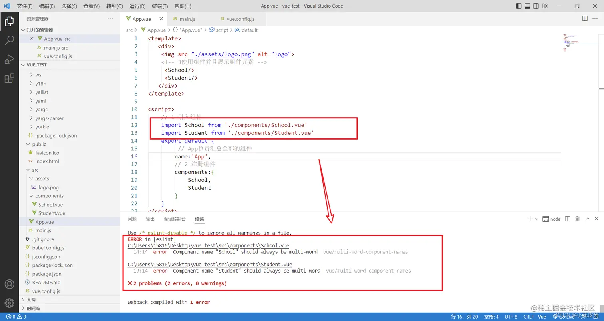Open Run and Debug view
Viewport: 604px width, 321px height.
tap(9, 59)
